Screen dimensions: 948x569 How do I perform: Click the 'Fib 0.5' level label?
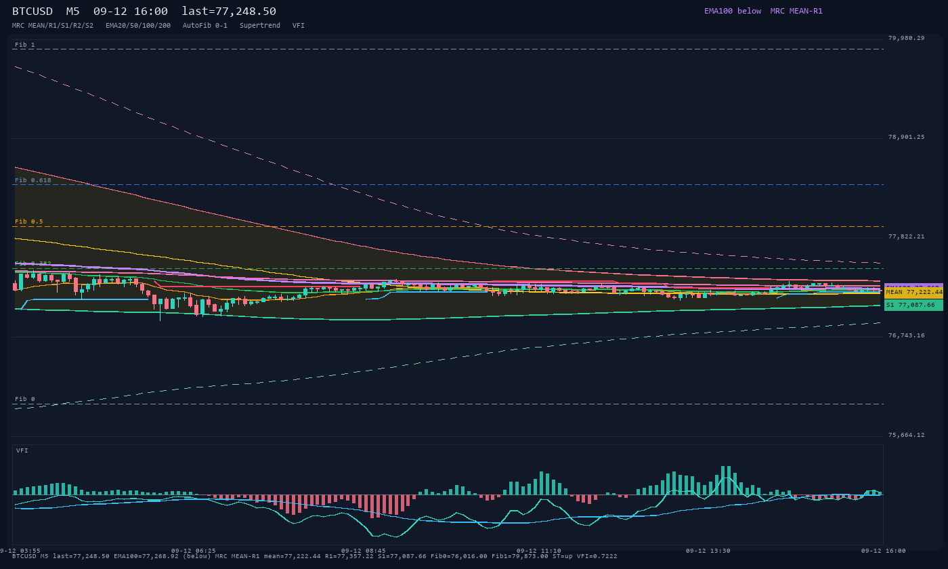point(29,222)
